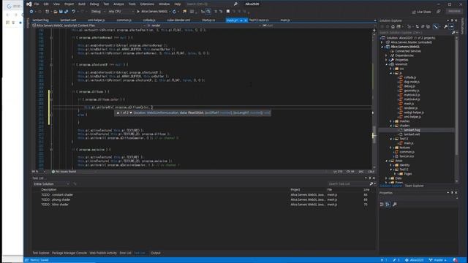Open the Error List tab
Screen dimensions: 468x263
point(125,253)
